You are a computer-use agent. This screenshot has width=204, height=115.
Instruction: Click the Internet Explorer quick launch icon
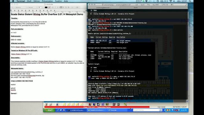[58, 110]
